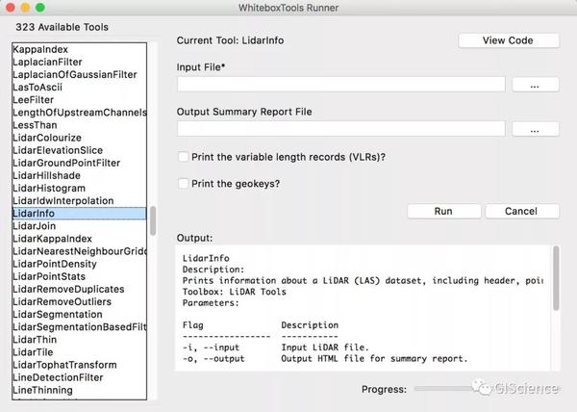The height and width of the screenshot is (412, 577).
Task: Open file browser for Input File
Action: coord(535,85)
